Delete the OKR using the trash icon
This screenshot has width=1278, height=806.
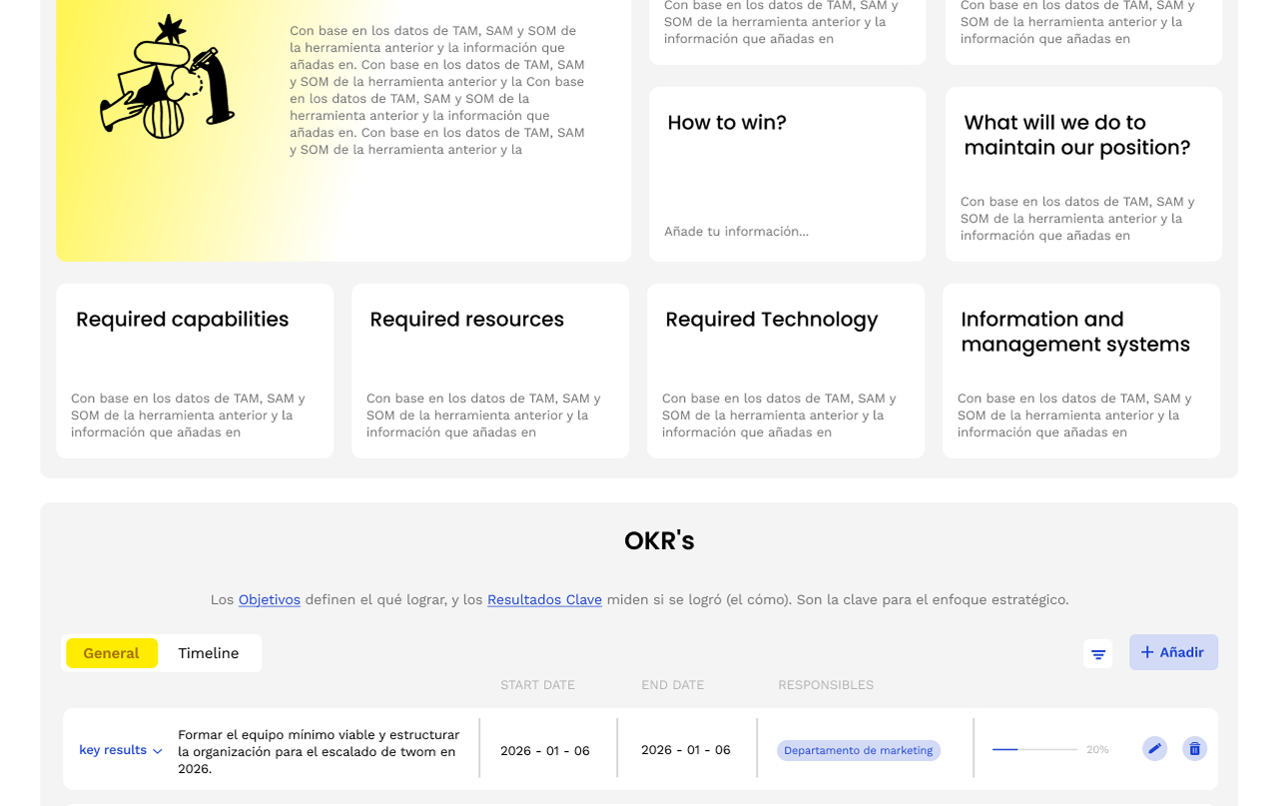click(1194, 748)
